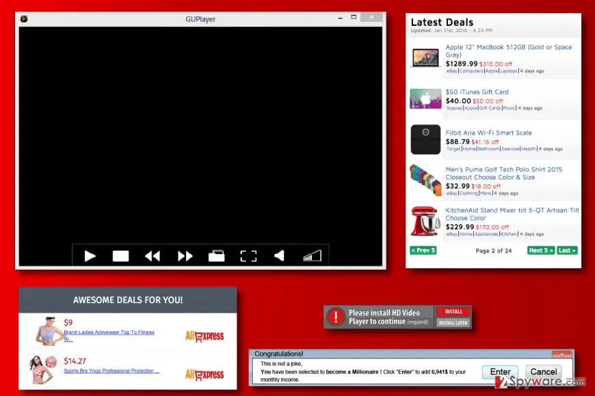Select the Exercise tag under Fitbit Aria deal
The width and height of the screenshot is (595, 396).
click(x=510, y=149)
